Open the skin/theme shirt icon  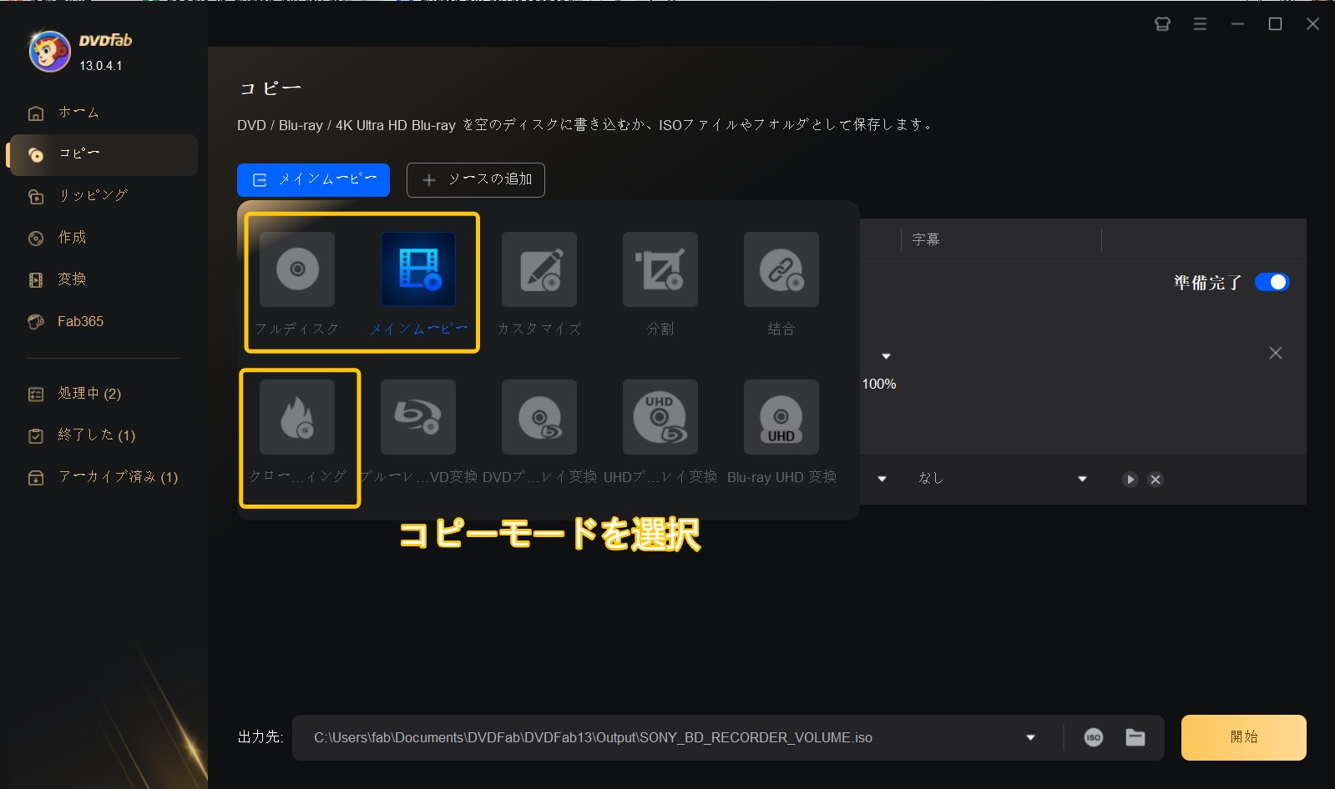(x=1162, y=23)
